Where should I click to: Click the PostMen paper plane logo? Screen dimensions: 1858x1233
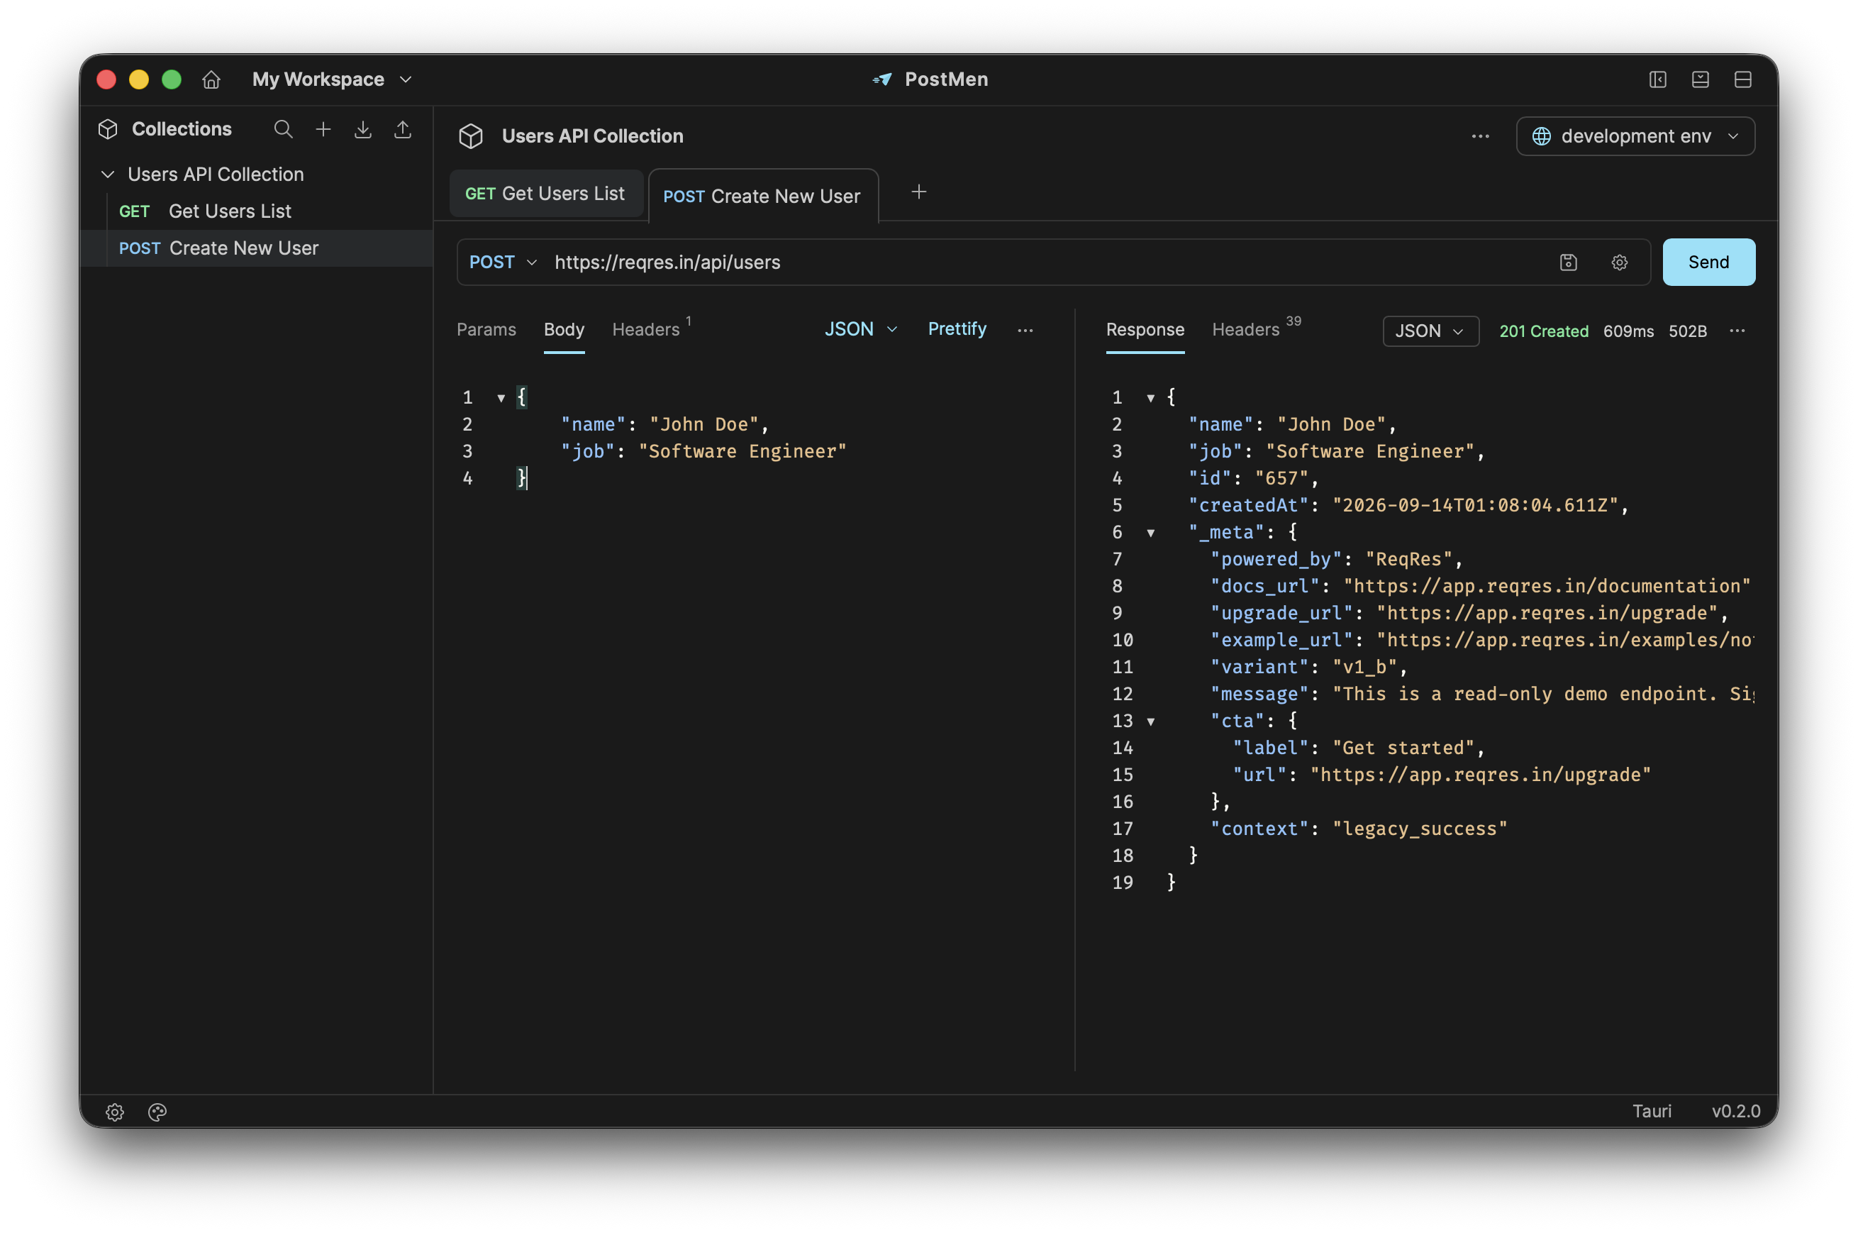pos(882,79)
